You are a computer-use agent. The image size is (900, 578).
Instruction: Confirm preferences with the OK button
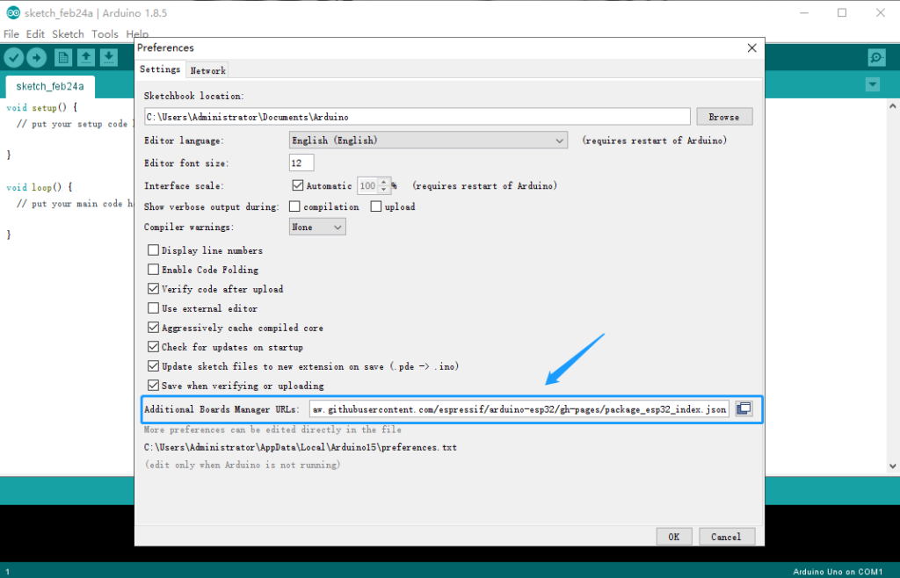[x=673, y=536]
